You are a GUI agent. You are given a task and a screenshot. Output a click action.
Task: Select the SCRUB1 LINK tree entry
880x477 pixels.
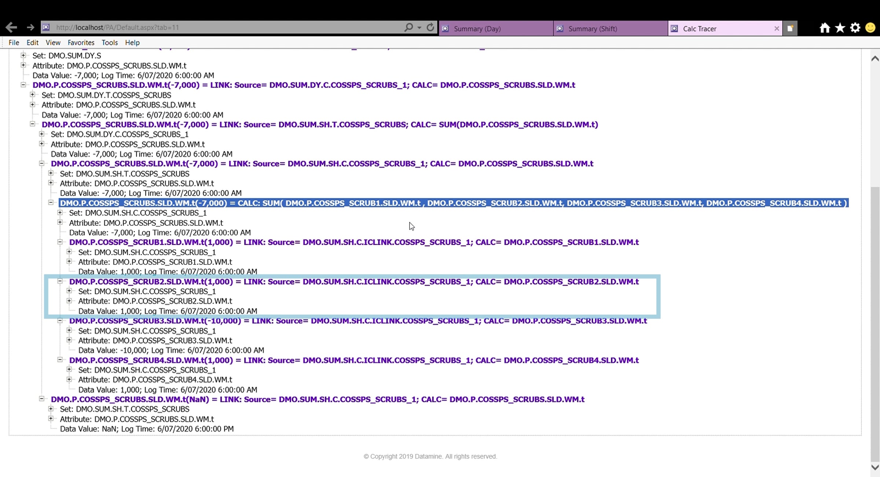point(353,242)
